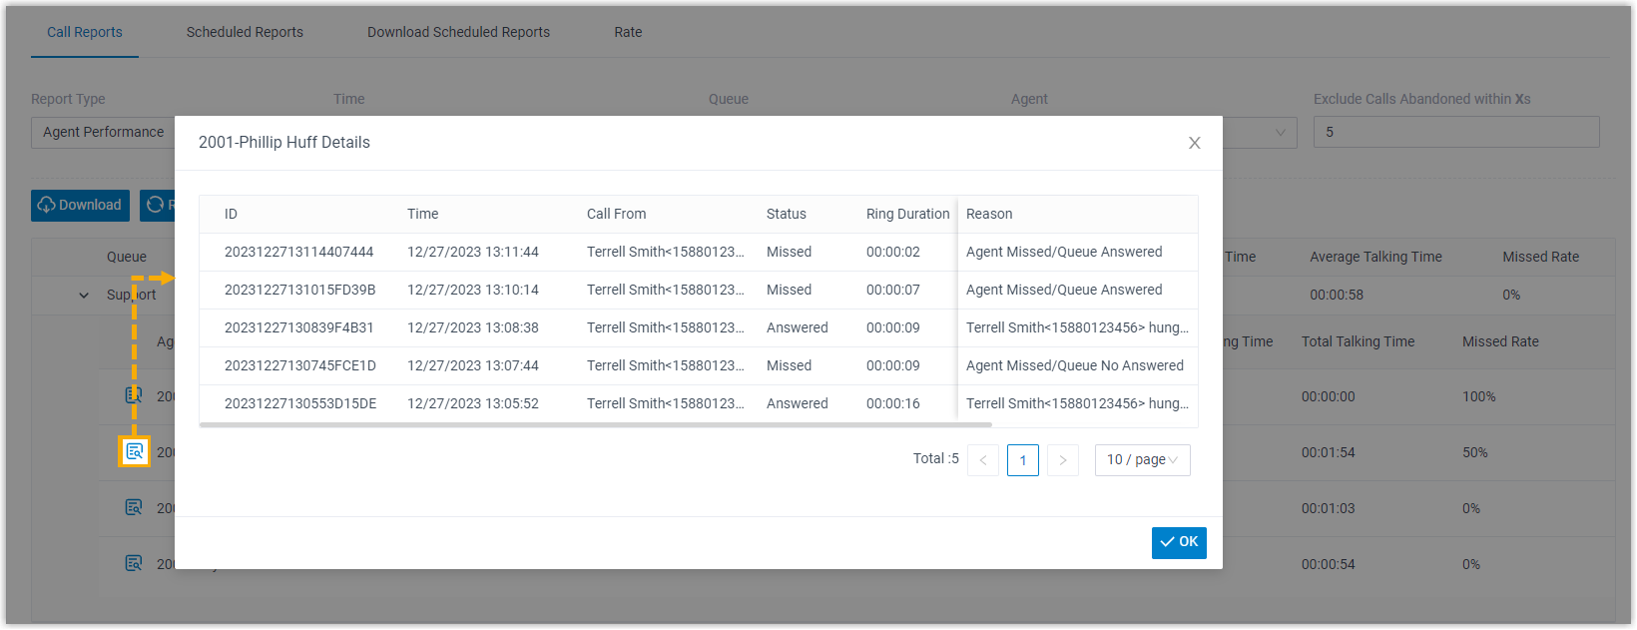Go to the Rate tab
The width and height of the screenshot is (1637, 630).
(628, 32)
